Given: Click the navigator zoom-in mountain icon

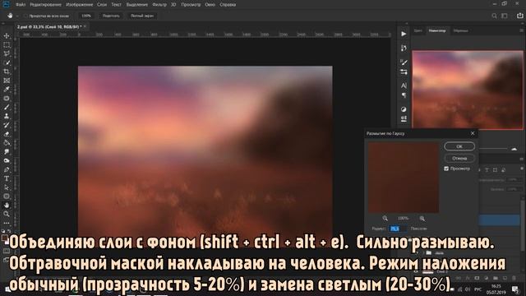Looking at the screenshot, I should 514,149.
